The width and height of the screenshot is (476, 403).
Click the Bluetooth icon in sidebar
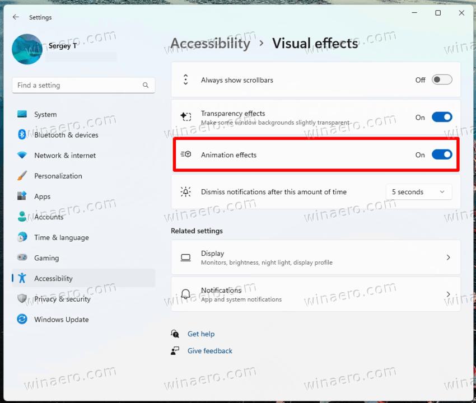point(22,134)
